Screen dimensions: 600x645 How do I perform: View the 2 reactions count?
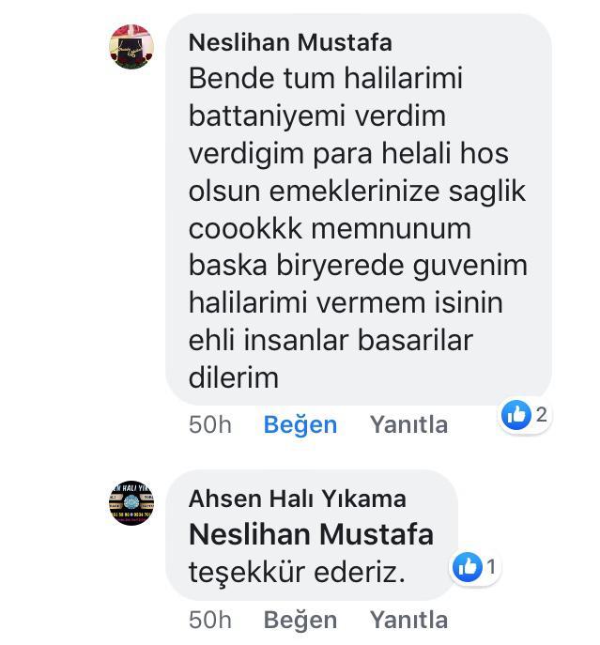click(541, 415)
